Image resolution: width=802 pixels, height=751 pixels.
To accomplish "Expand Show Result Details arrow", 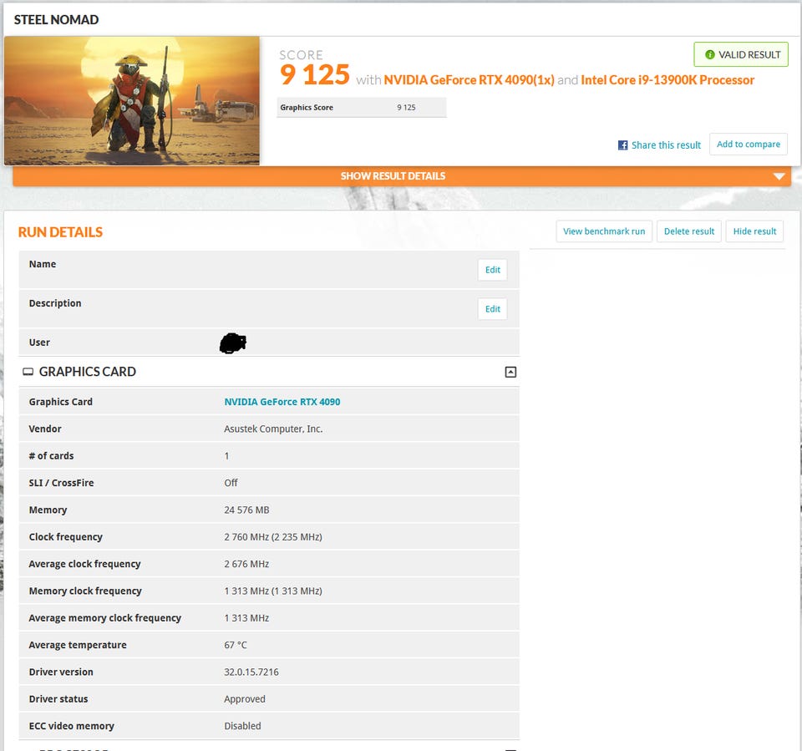I will point(779,176).
